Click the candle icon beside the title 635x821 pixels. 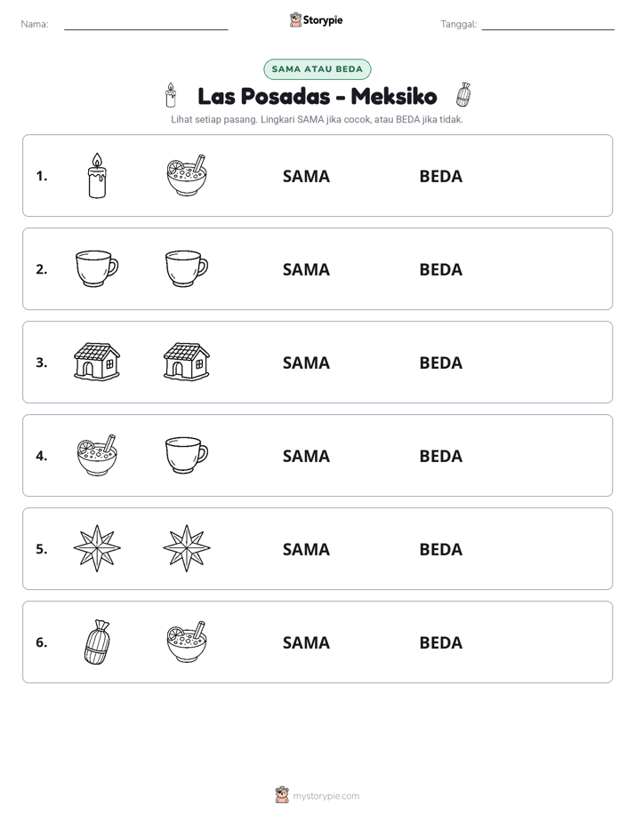click(171, 95)
